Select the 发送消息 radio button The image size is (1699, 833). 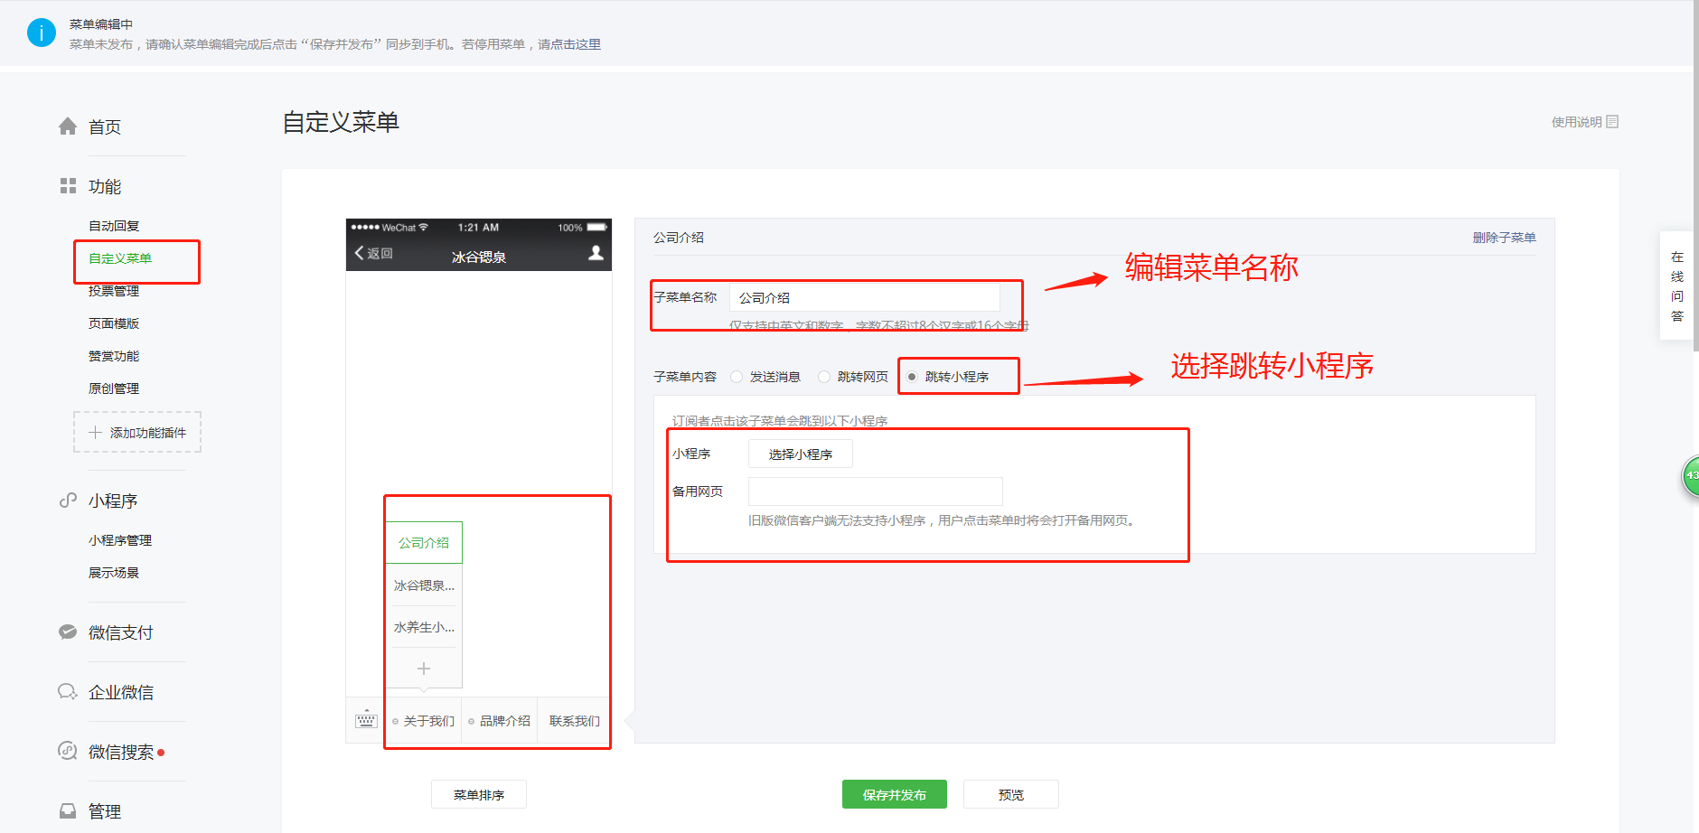point(737,377)
